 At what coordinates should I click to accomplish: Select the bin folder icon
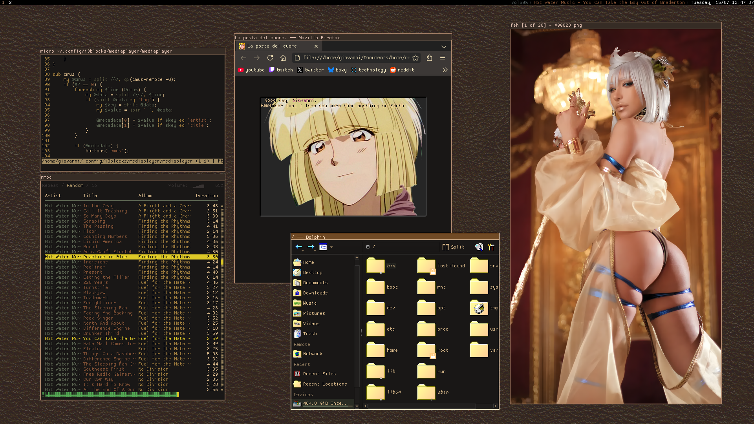[375, 266]
